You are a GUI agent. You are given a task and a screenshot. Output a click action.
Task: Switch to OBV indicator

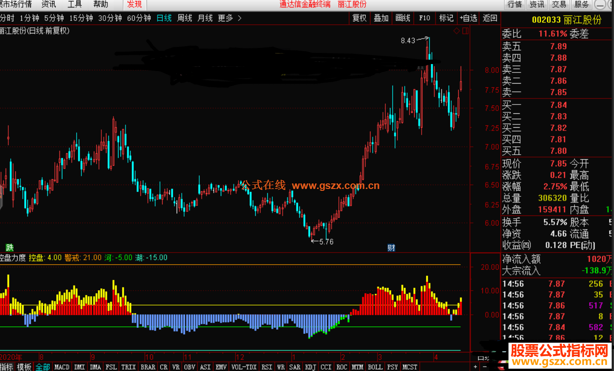point(190,367)
